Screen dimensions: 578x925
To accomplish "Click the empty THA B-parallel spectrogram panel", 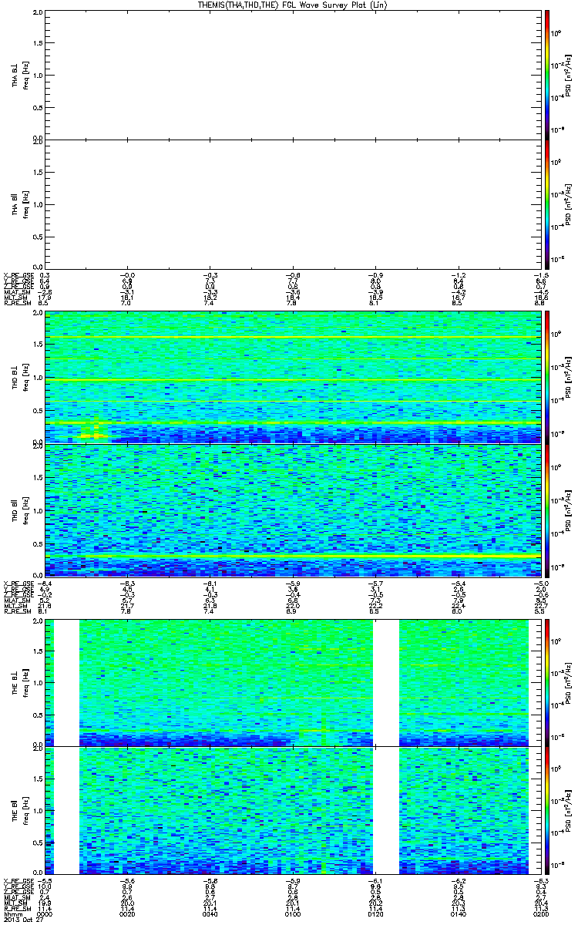I will pos(292,203).
